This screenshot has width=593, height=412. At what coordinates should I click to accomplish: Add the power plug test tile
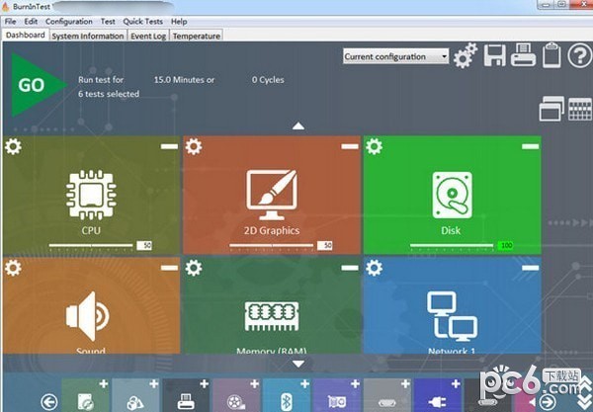[x=437, y=395]
